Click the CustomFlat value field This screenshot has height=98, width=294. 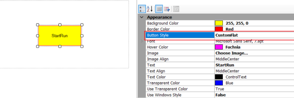[x=254, y=35]
